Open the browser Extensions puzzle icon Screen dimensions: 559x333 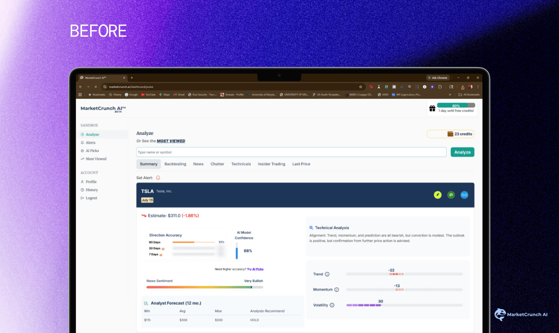tap(440, 87)
